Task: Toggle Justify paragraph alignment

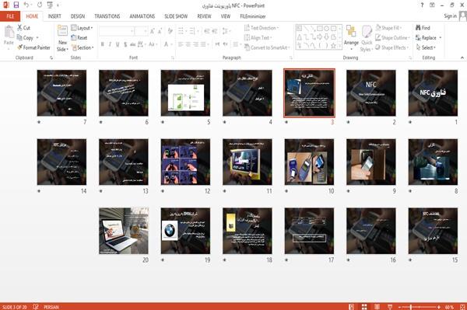Action: (203, 44)
